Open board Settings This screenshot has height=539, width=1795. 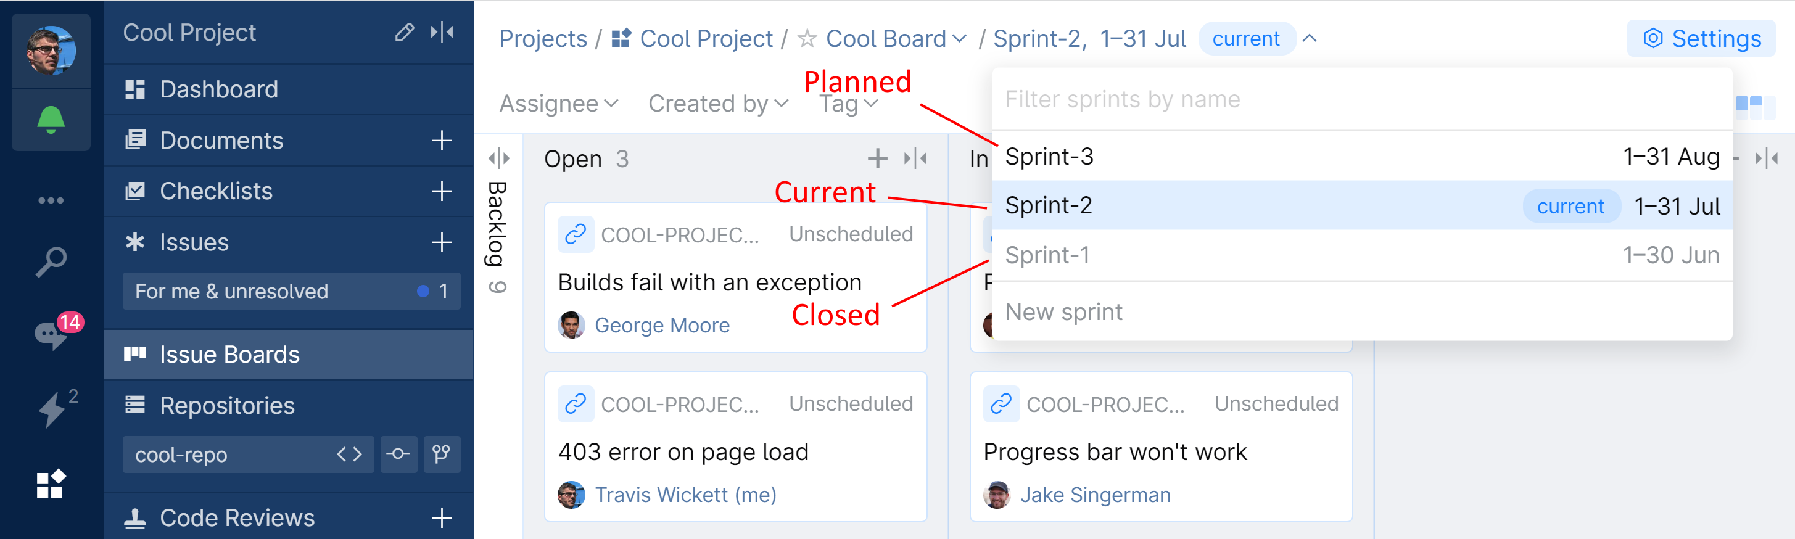tap(1701, 39)
